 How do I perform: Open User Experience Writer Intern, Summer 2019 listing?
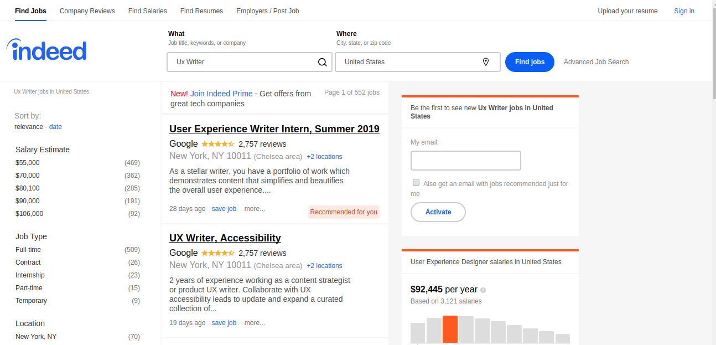tap(274, 129)
